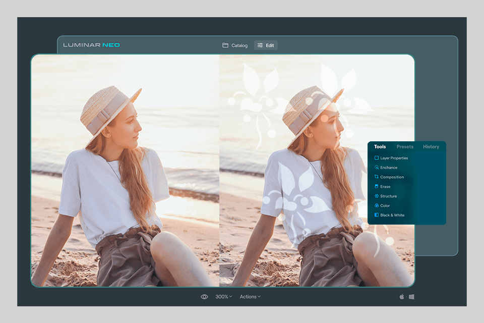Expand the Actions menu
This screenshot has width=484, height=323.
[x=250, y=297]
